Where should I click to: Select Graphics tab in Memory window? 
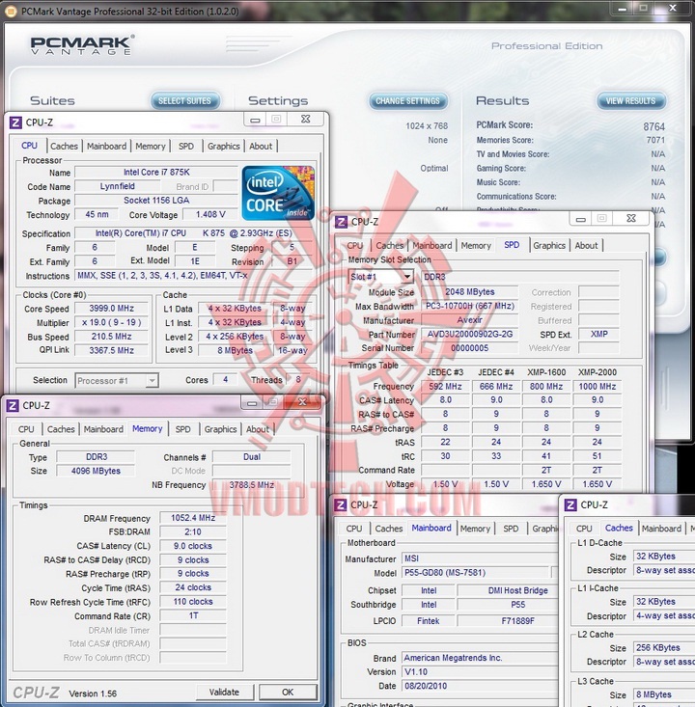(x=220, y=429)
